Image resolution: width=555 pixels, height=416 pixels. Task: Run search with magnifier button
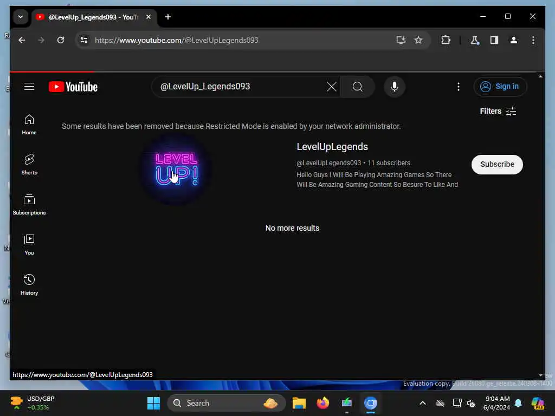358,87
